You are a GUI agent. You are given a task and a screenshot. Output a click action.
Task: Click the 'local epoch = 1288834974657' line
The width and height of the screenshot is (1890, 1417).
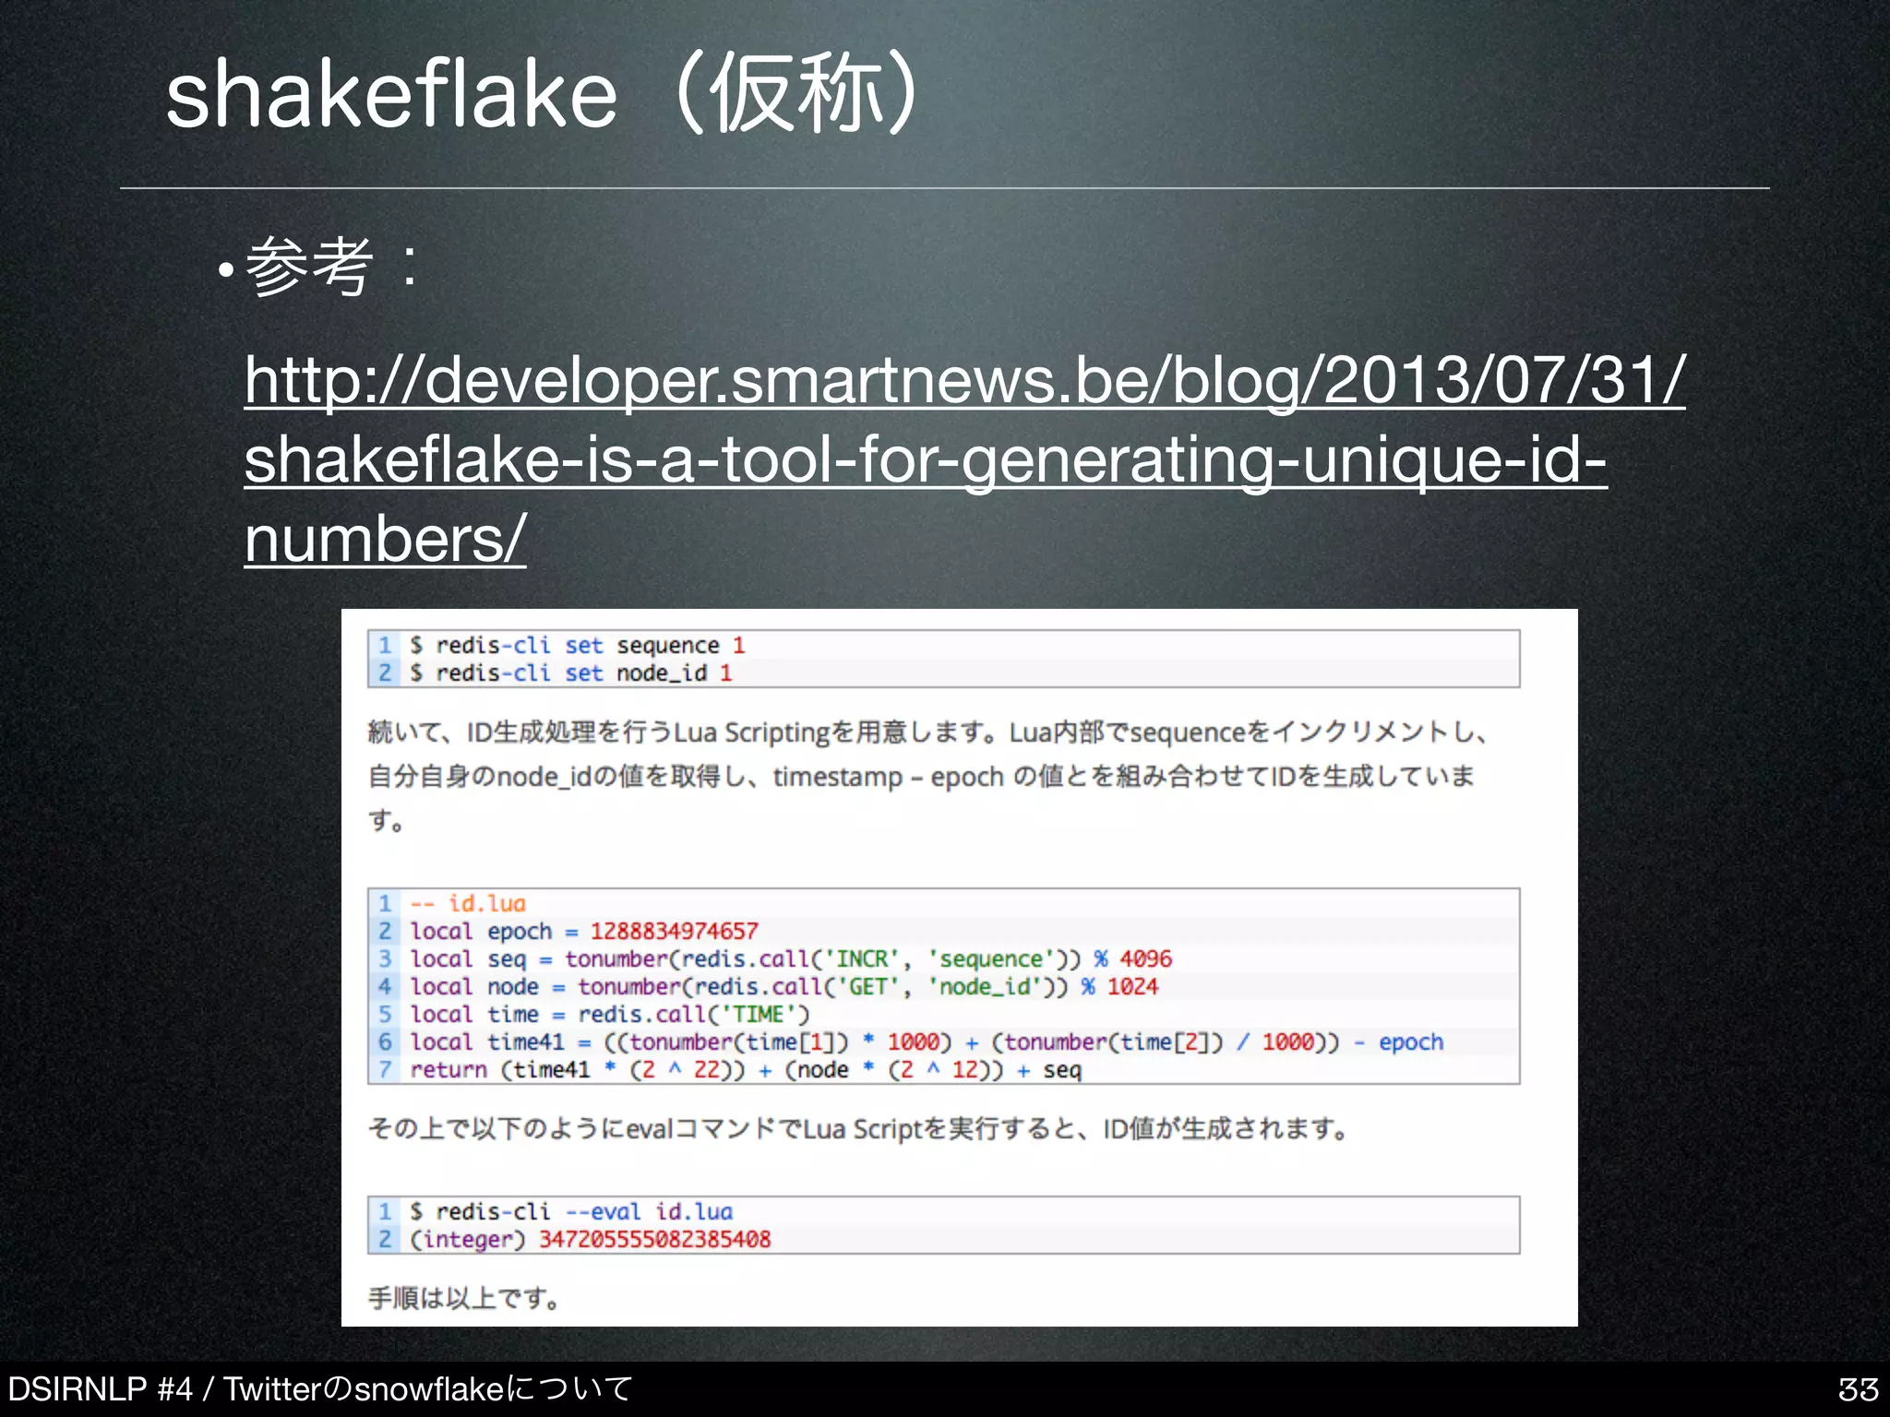click(584, 931)
